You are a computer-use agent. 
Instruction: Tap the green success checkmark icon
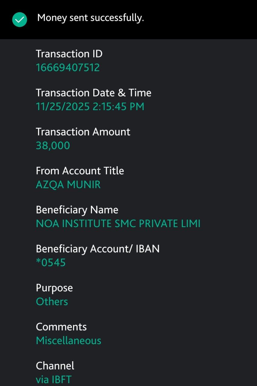(20, 20)
